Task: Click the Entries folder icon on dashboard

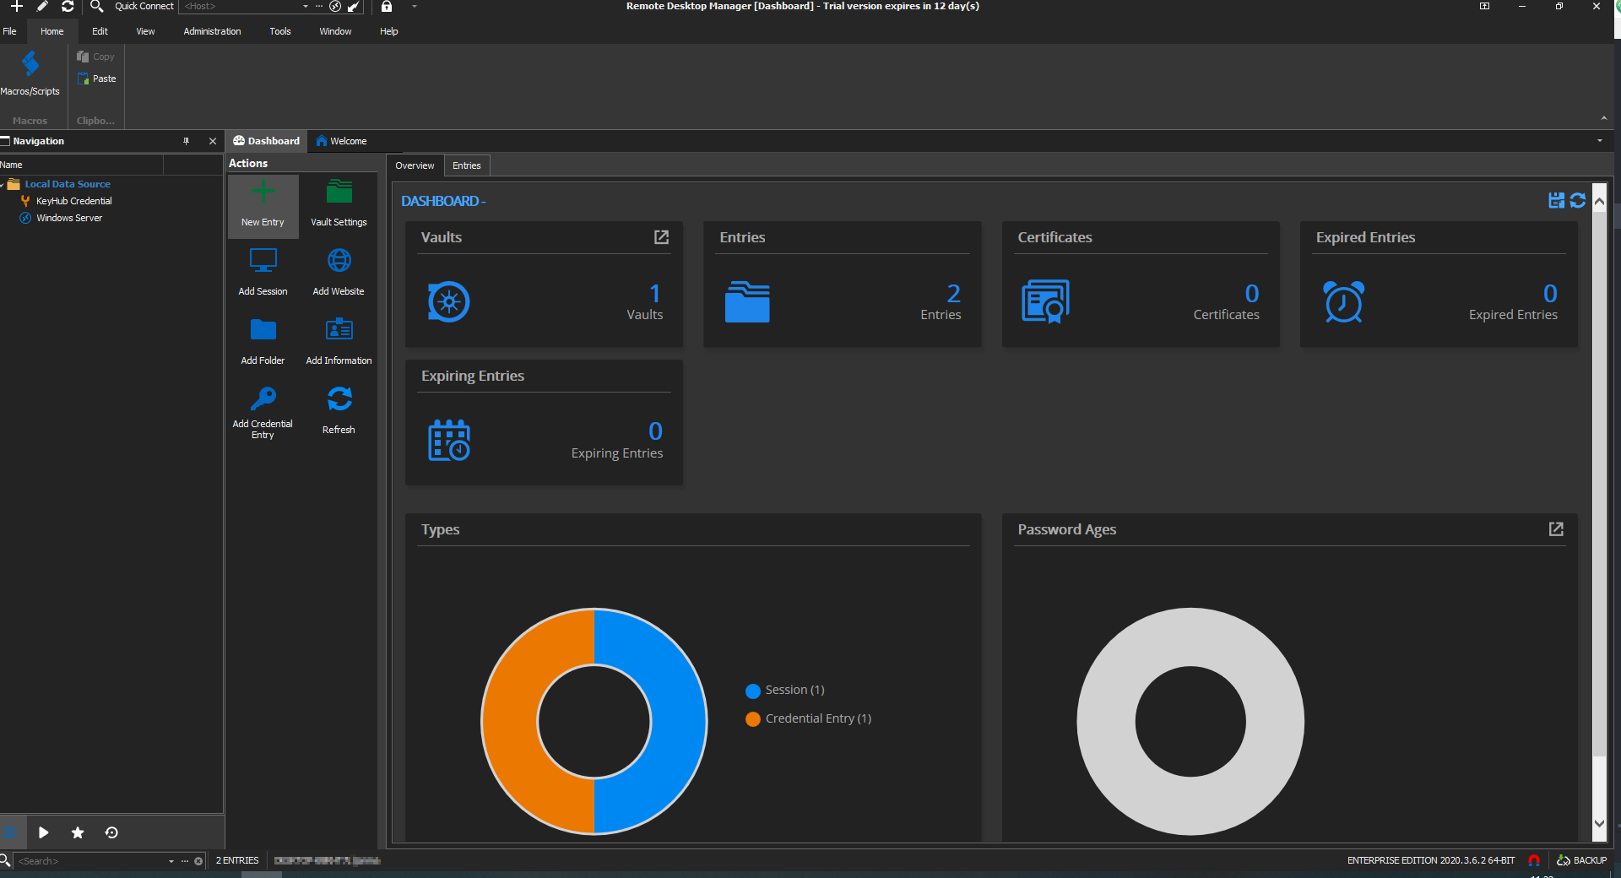Action: tap(747, 301)
